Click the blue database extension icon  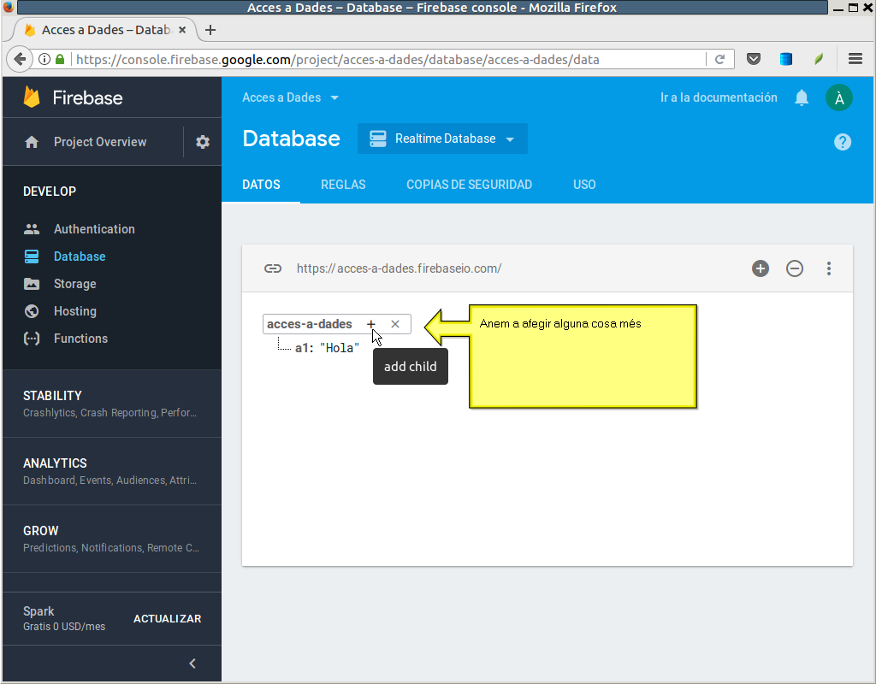pos(786,59)
